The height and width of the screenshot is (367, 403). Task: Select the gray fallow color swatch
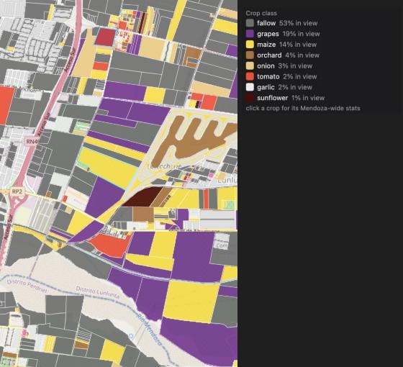(x=250, y=23)
